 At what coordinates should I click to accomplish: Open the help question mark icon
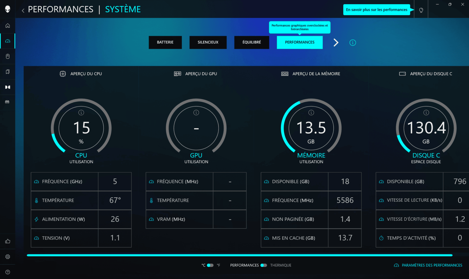(8, 272)
